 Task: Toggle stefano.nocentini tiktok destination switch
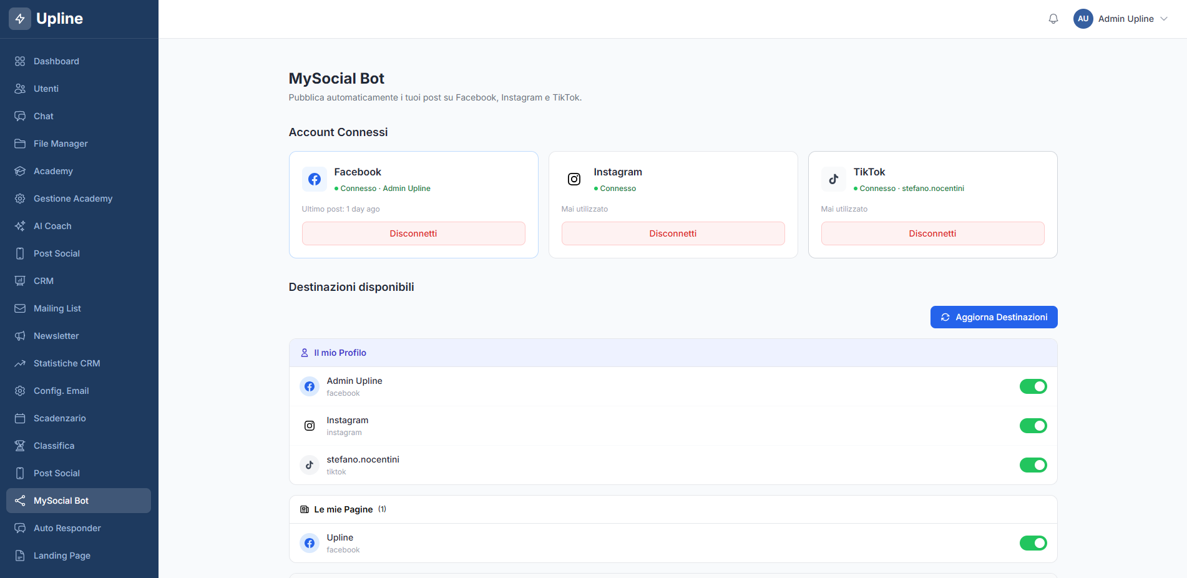(1033, 465)
